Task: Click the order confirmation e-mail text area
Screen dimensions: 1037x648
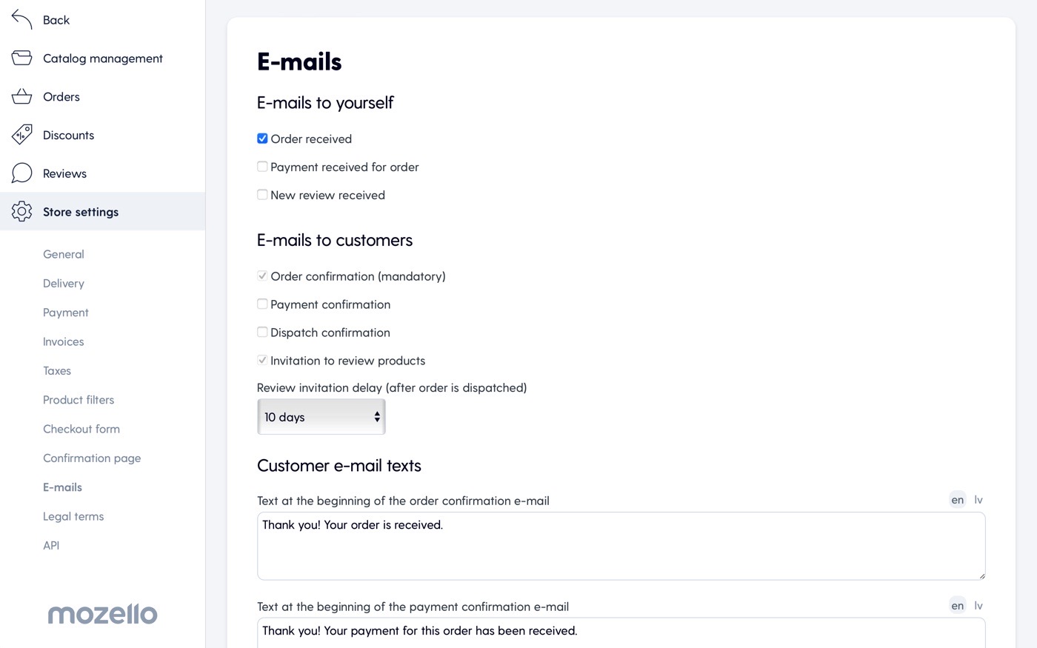Action: (x=621, y=546)
